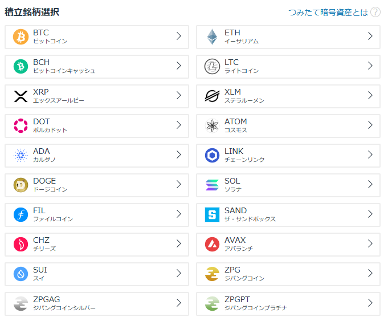Click the black XRP cross icon
The height and width of the screenshot is (321, 384).
coord(21,96)
